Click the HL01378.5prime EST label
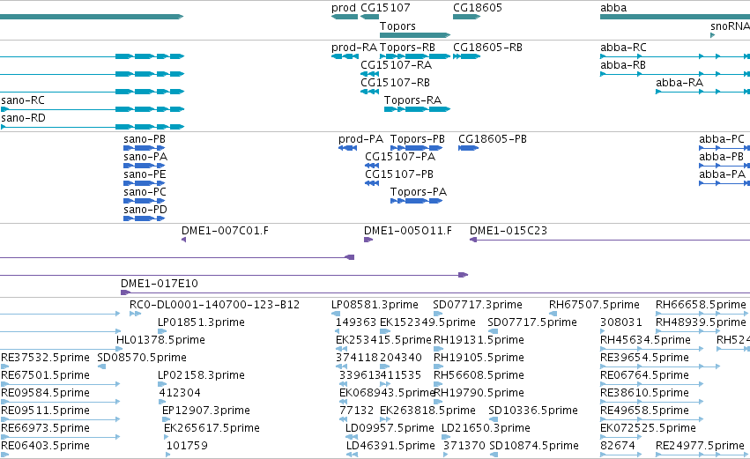The width and height of the screenshot is (750, 459). [x=160, y=340]
